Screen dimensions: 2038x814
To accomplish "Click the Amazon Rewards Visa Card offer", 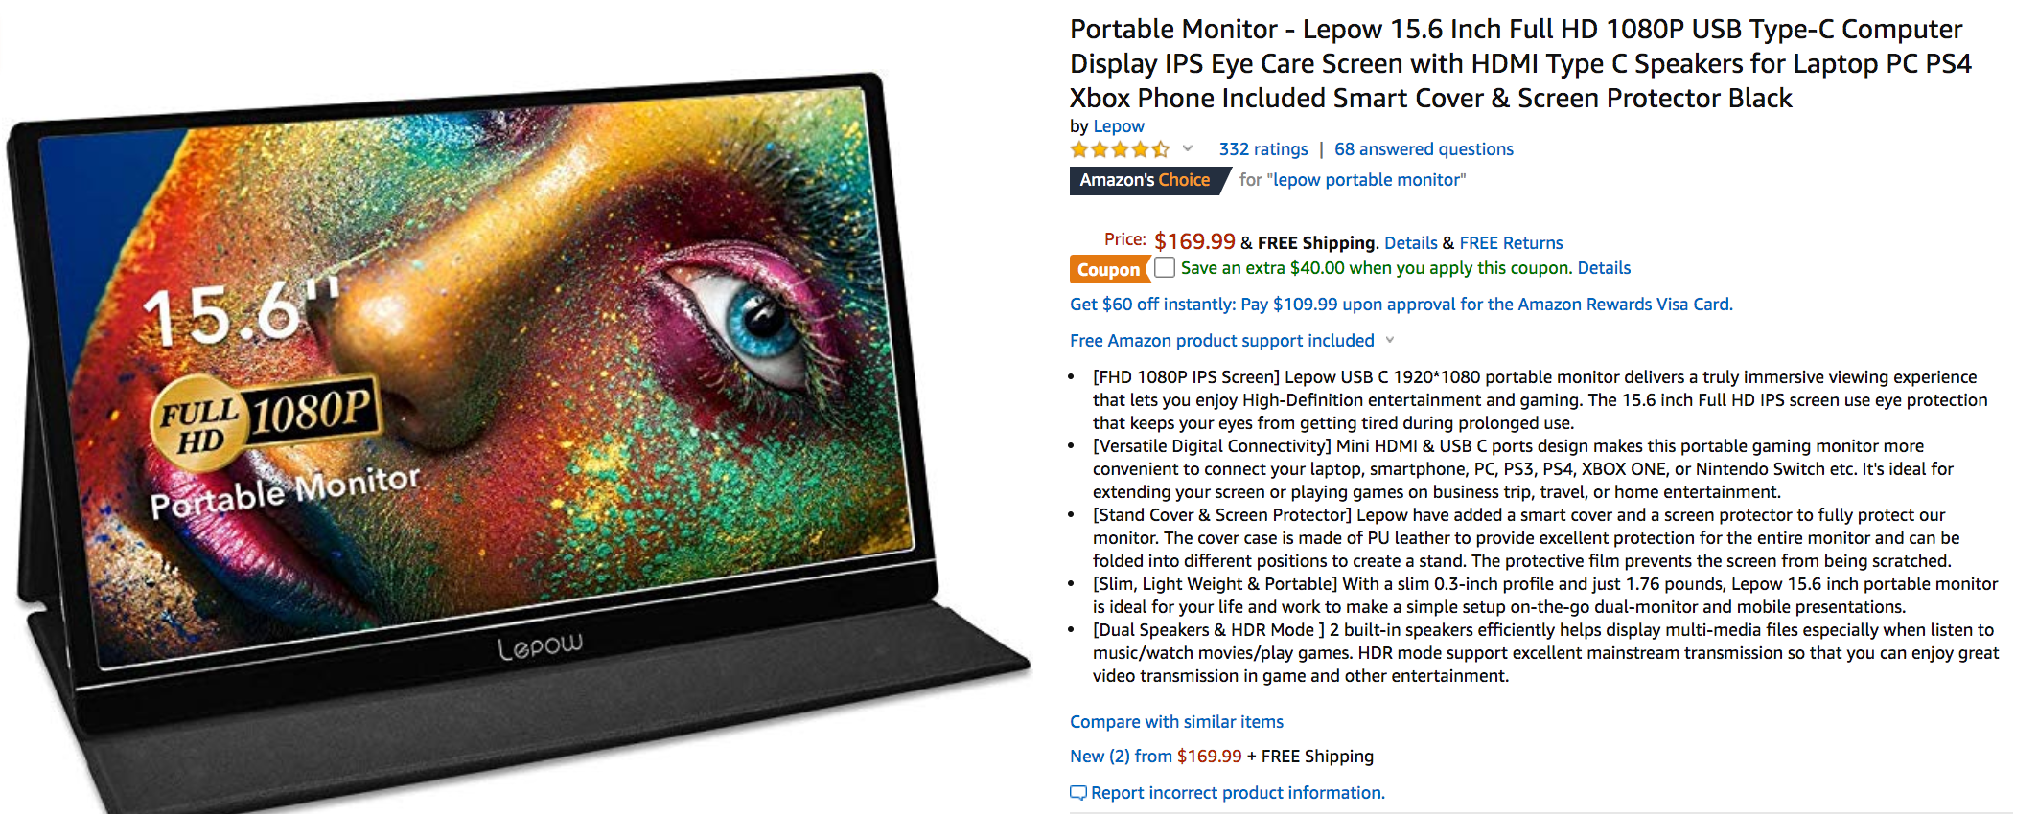I will 1401,305.
